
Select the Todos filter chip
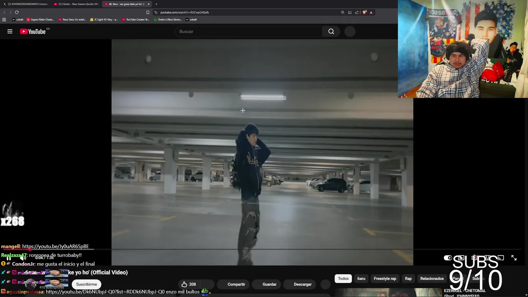pyautogui.click(x=343, y=278)
